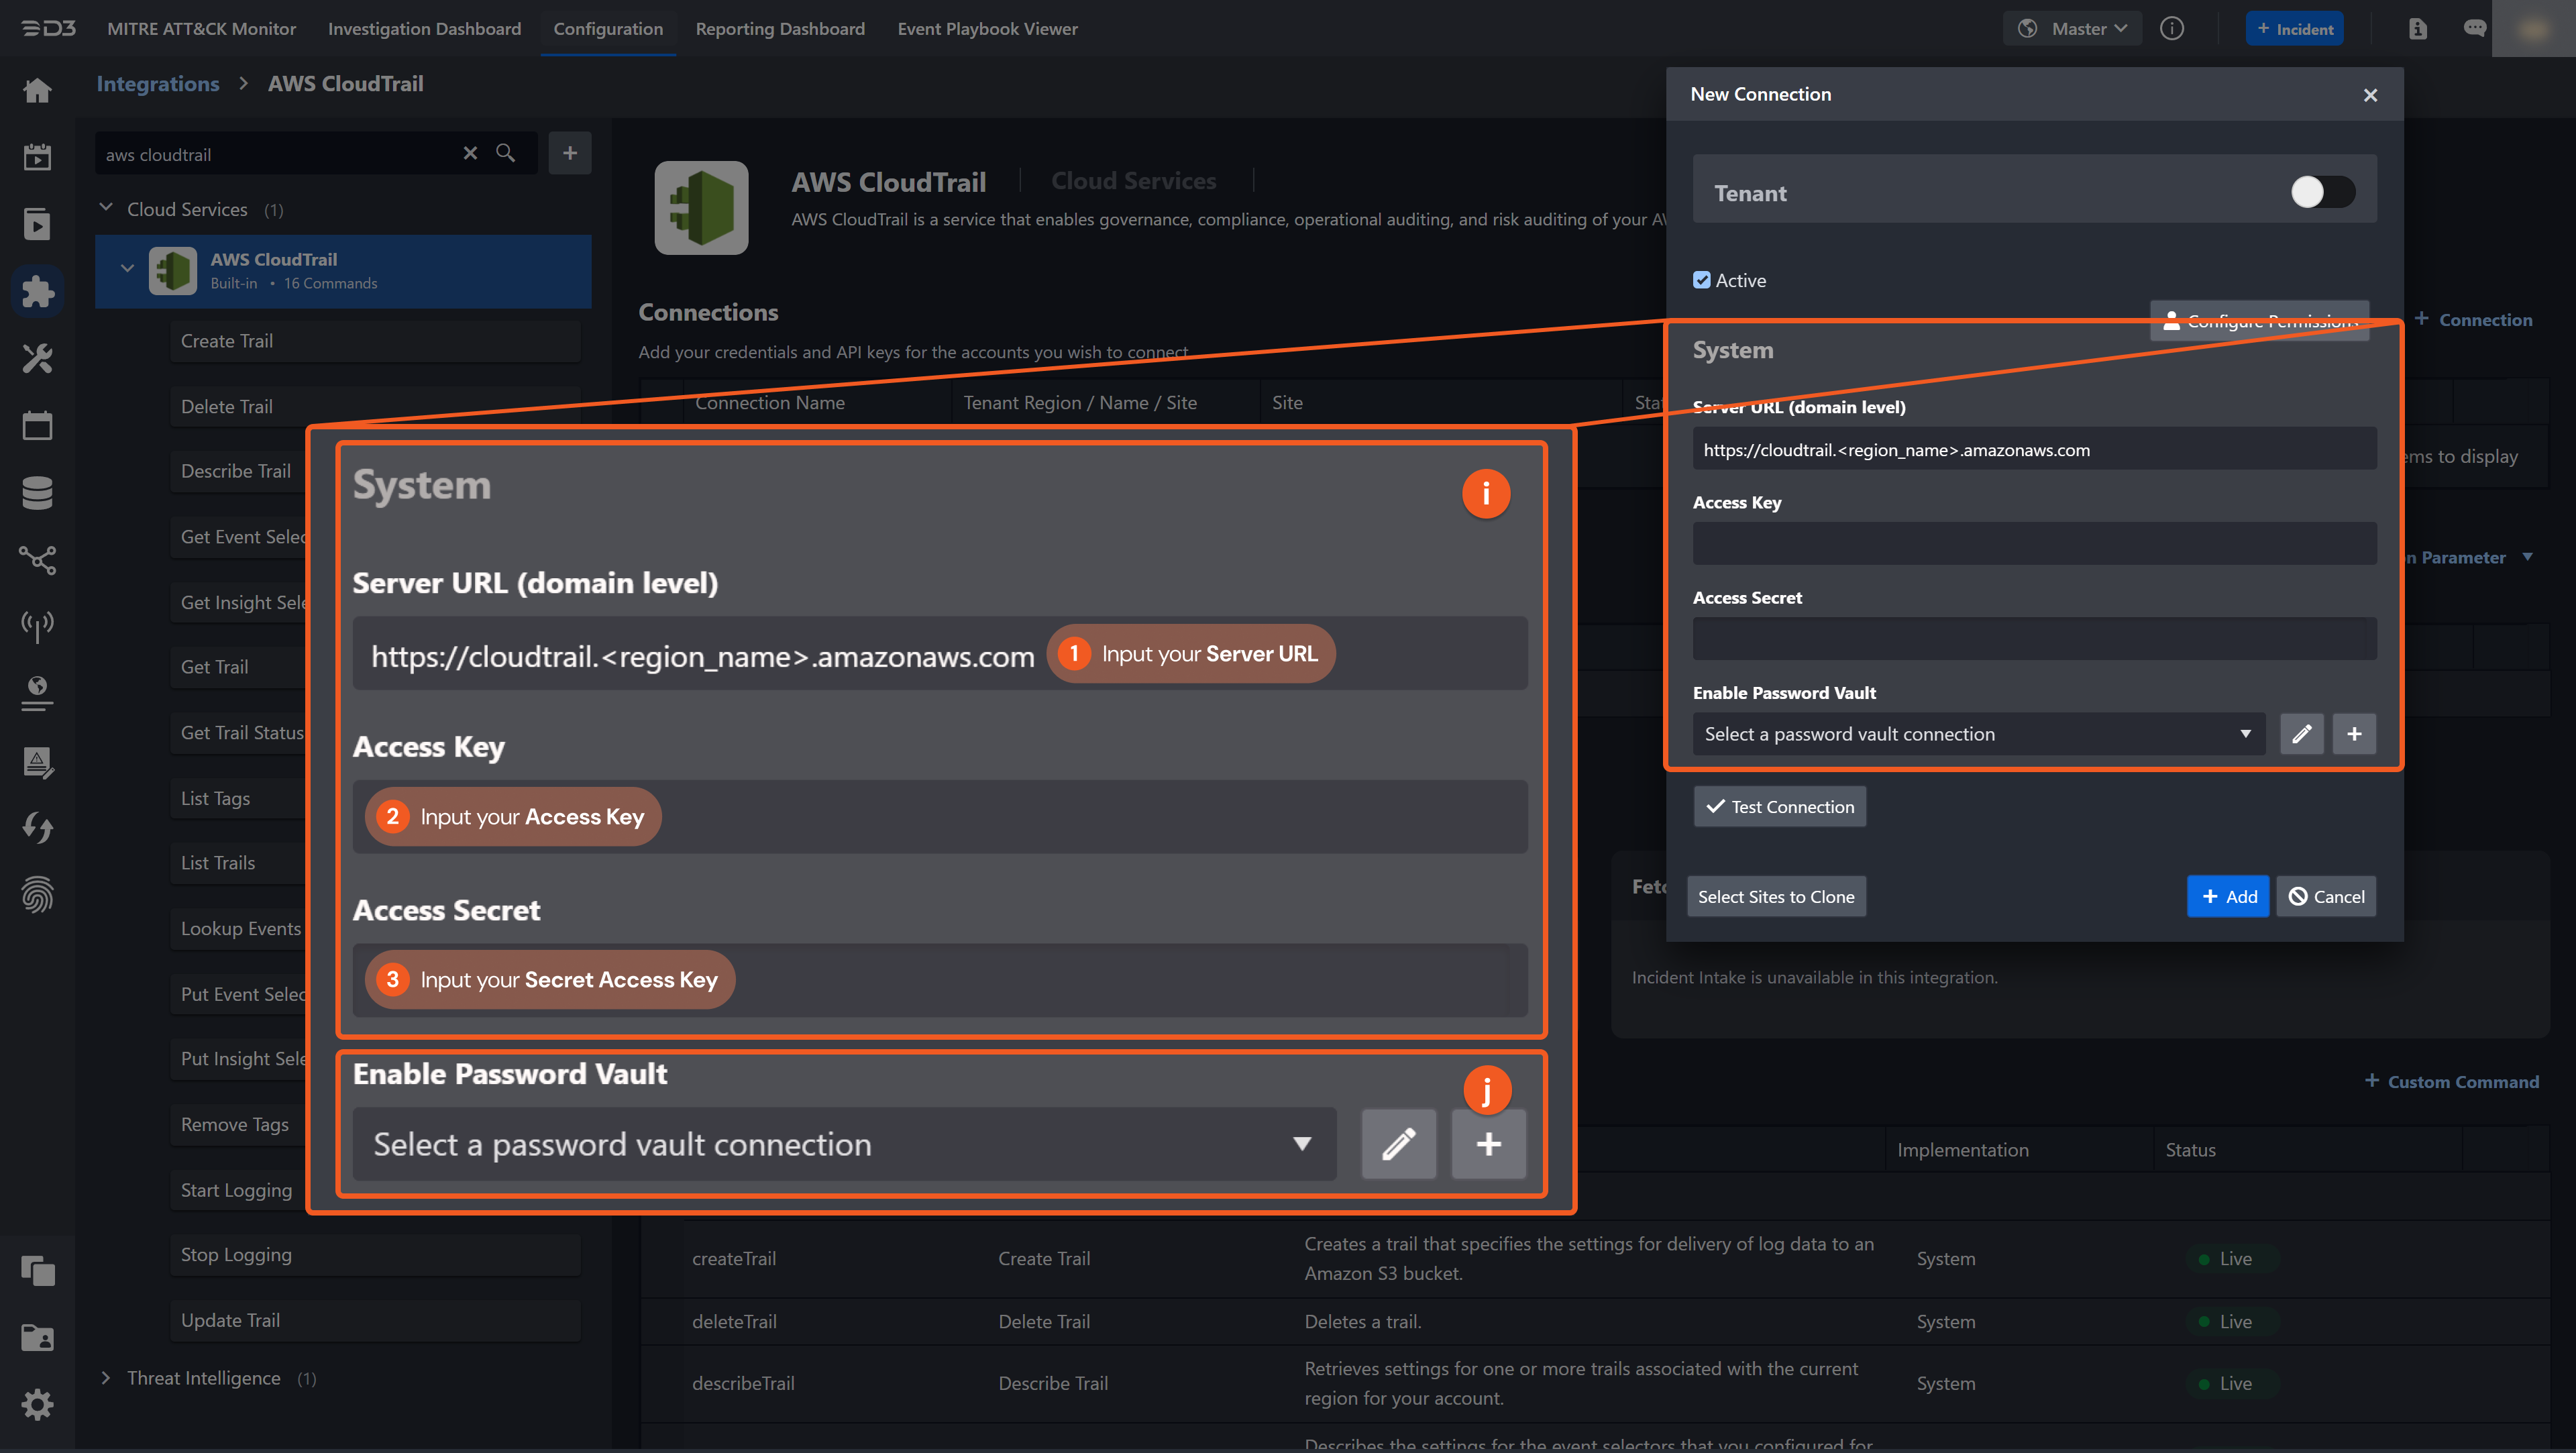Click the chat bubble icon in the header
Viewport: 2576px width, 1453px height.
click(x=2476, y=28)
